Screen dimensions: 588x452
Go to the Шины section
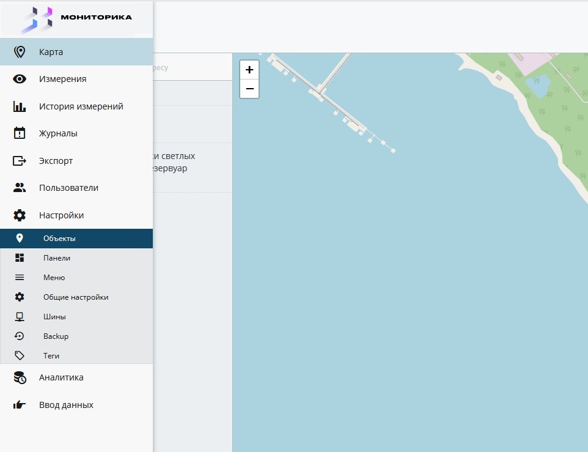pyautogui.click(x=54, y=317)
